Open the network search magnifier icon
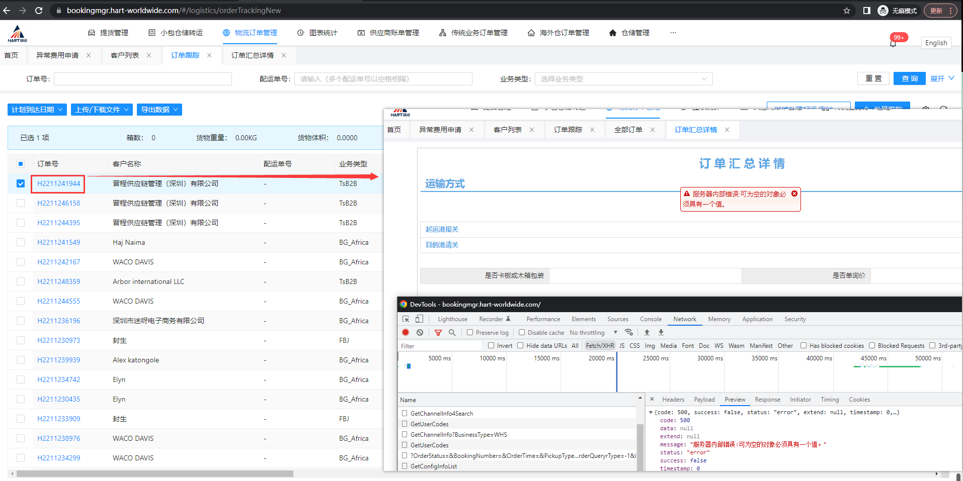This screenshot has height=481, width=963. point(452,332)
